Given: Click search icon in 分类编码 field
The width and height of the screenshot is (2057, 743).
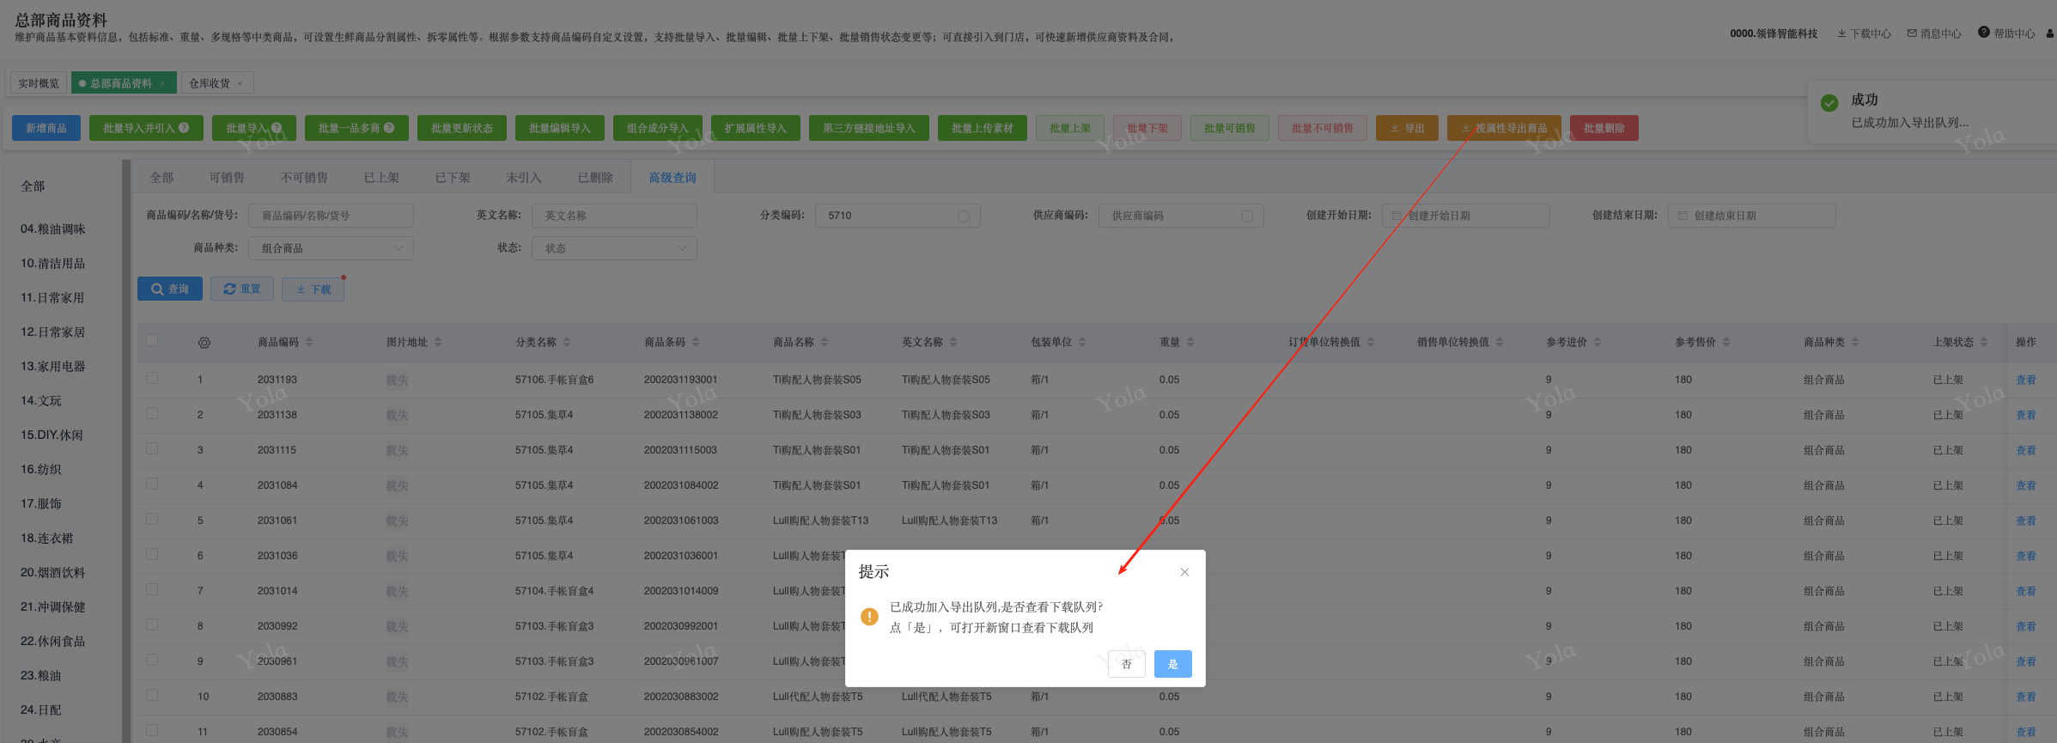Looking at the screenshot, I should (964, 216).
